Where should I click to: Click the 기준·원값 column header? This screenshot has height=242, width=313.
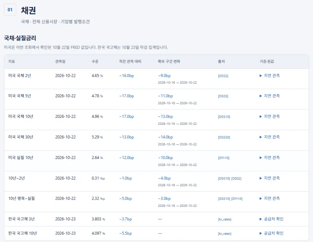(267, 61)
